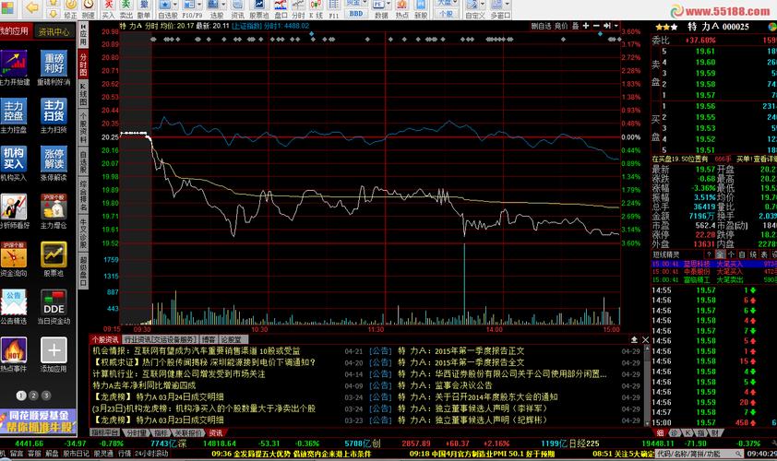Click the 删自选 button above chart
Screen dimensions: 777x461
click(x=542, y=27)
